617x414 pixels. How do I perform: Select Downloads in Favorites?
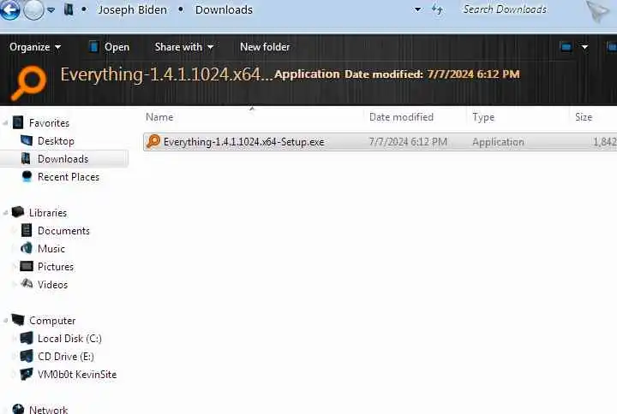[x=63, y=159]
